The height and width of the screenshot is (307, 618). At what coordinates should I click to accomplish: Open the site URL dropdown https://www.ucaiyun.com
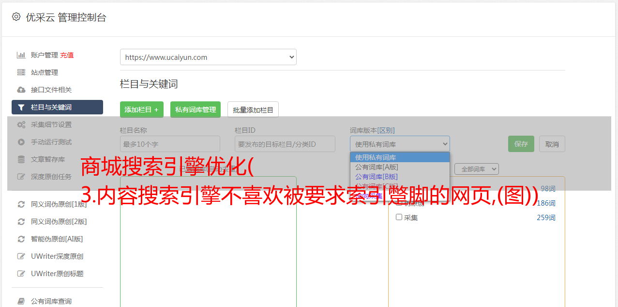[x=208, y=57]
